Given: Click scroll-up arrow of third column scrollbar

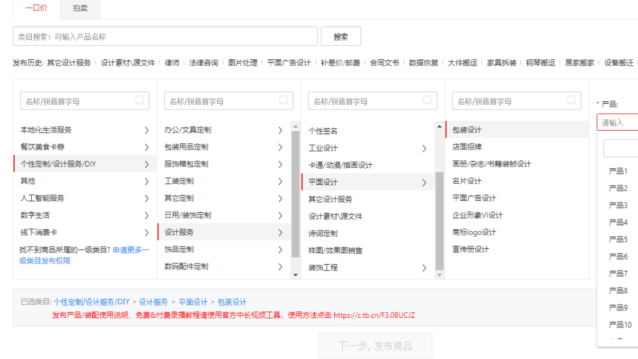Looking at the screenshot, I should point(439,127).
